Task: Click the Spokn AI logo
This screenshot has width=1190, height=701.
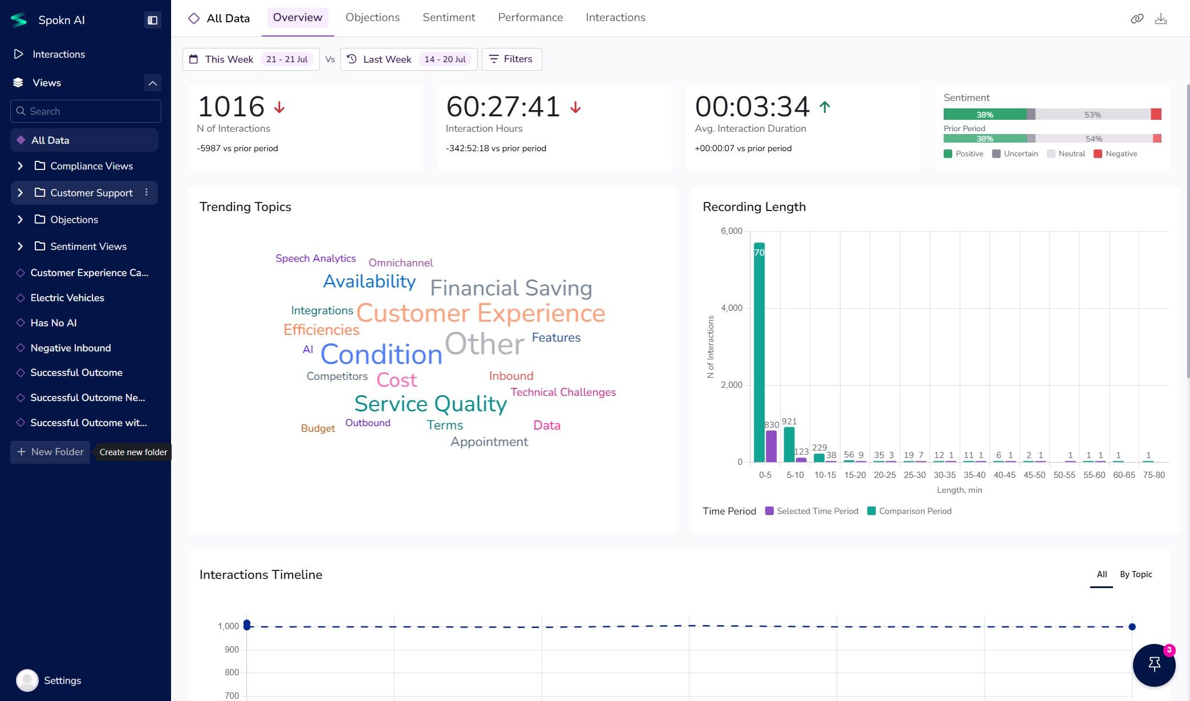Action: click(19, 20)
